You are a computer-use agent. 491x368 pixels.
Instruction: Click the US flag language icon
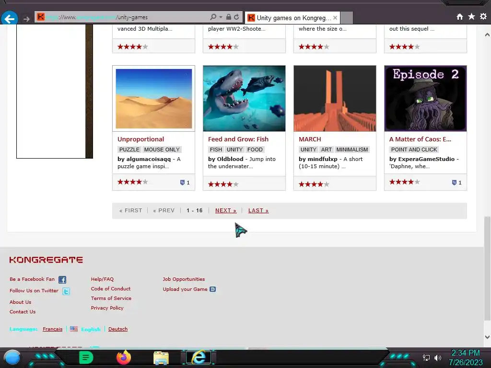[x=73, y=329]
